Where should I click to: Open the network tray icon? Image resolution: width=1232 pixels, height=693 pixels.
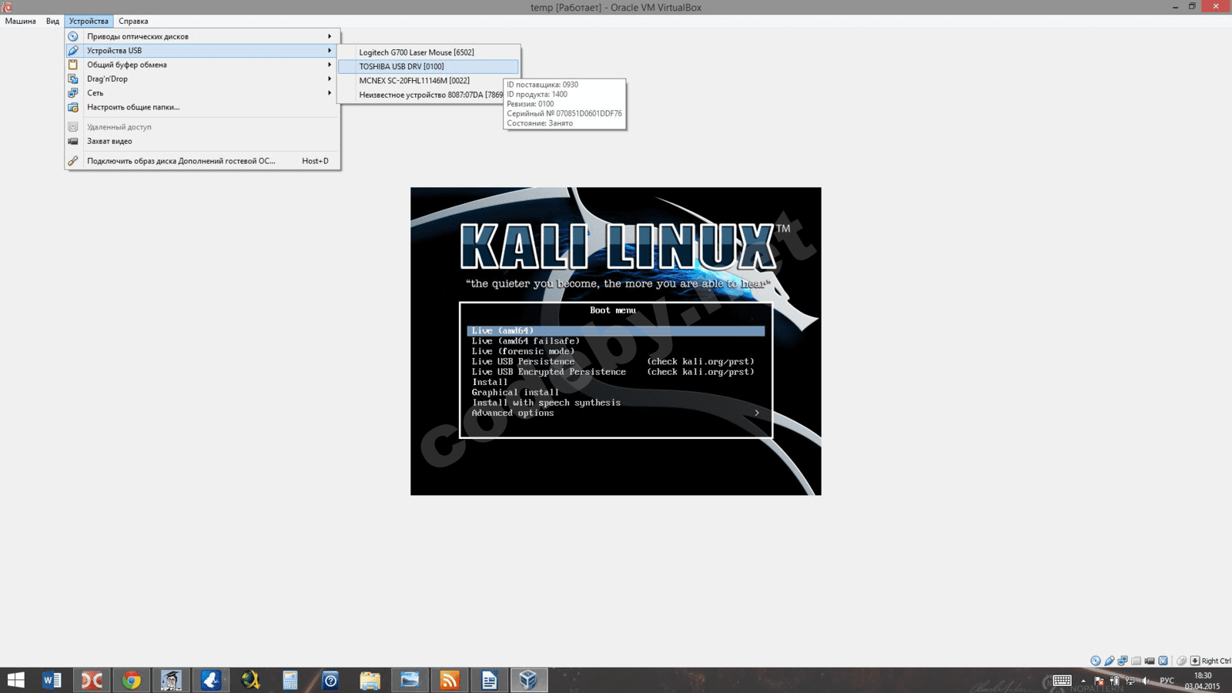(1130, 681)
